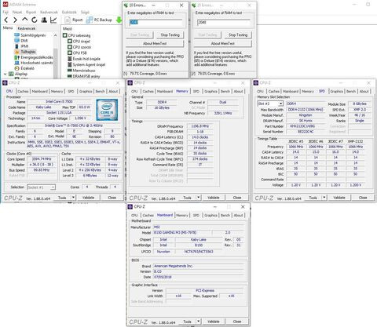Click PC Backup in AIDA64 toolbar
The image size is (377, 327).
(x=99, y=20)
